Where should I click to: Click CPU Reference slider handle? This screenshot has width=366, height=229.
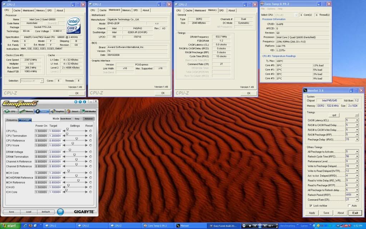(x=76, y=139)
